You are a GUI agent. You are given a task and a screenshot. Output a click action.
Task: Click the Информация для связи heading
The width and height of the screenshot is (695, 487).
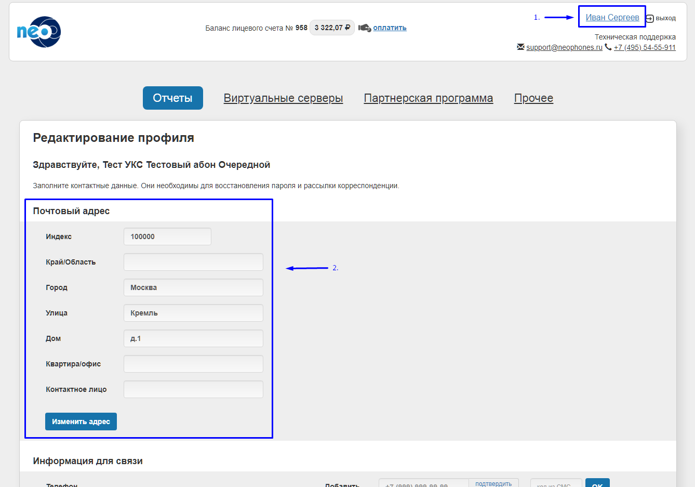88,461
